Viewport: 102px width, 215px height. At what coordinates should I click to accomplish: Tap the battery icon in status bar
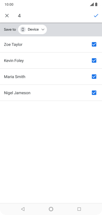click(96, 4)
